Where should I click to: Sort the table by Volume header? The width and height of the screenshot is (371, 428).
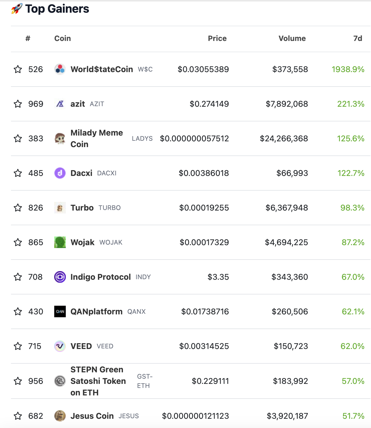click(292, 38)
